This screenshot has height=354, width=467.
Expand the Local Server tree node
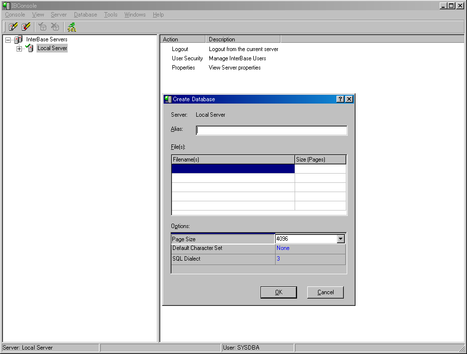(19, 48)
